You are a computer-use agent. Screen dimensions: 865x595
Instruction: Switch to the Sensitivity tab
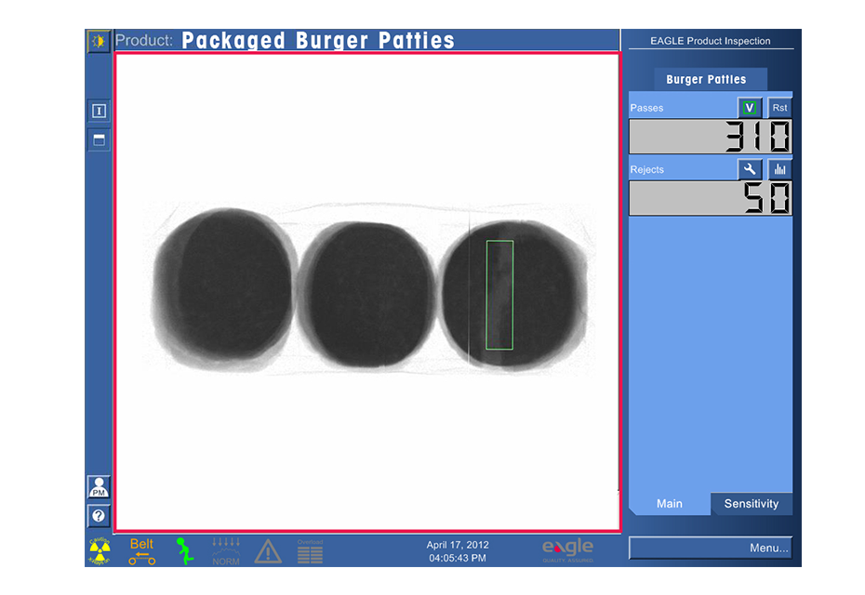click(x=752, y=503)
